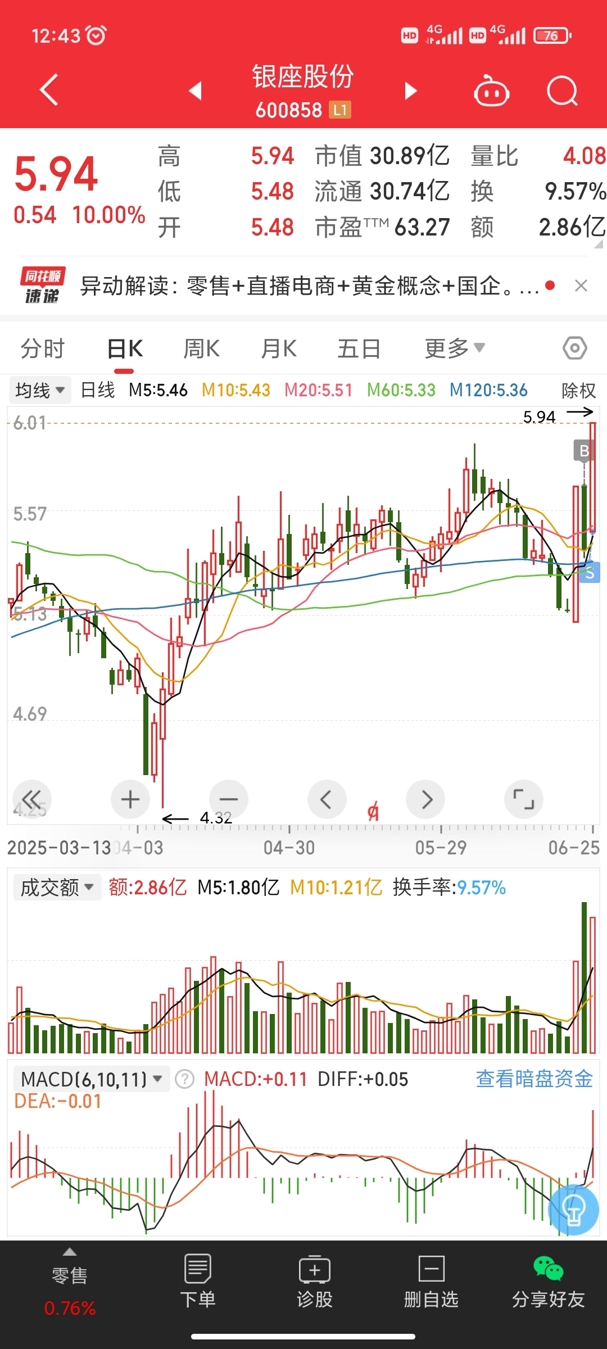Tap the M20:5.51 moving average label
This screenshot has width=607, height=1349.
pyautogui.click(x=319, y=390)
